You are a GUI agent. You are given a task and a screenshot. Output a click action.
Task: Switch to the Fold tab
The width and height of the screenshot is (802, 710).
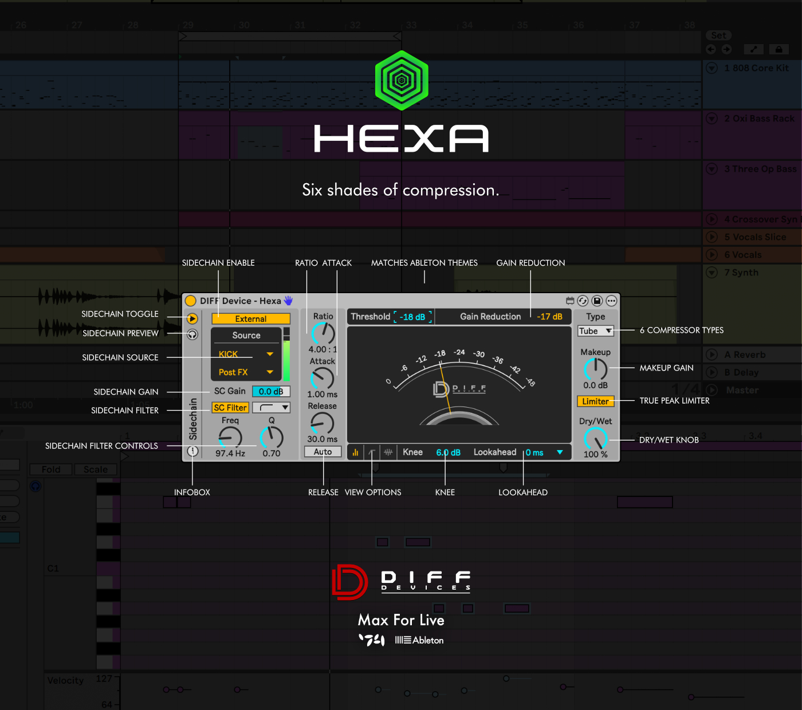[50, 469]
